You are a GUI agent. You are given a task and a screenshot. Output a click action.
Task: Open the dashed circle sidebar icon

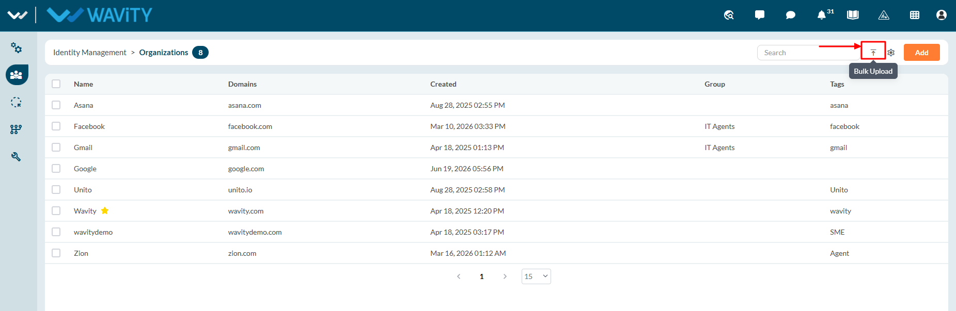[17, 102]
